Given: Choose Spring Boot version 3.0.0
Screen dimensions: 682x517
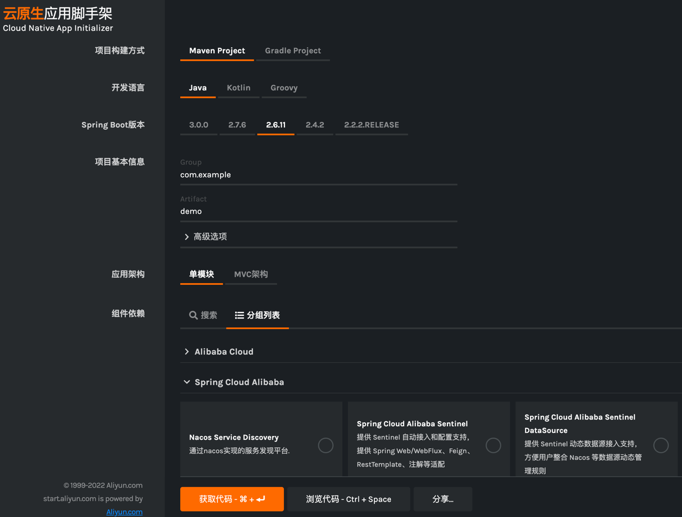Looking at the screenshot, I should click(x=199, y=125).
